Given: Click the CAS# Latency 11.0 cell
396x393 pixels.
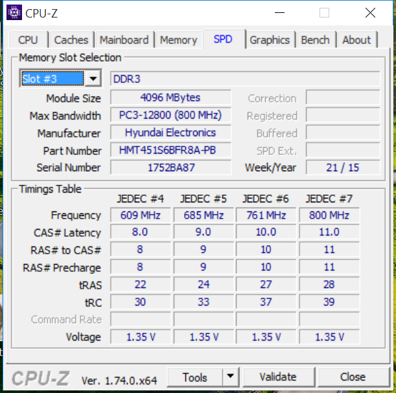Looking at the screenshot, I should pyautogui.click(x=329, y=232).
